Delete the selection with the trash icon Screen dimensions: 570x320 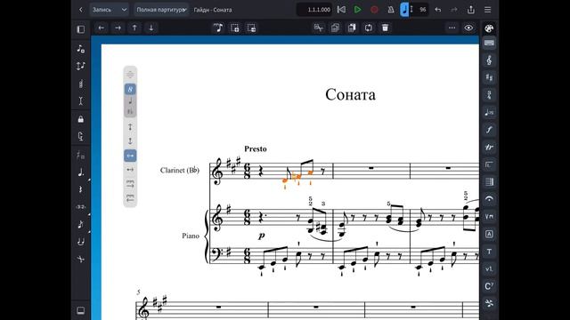386,28
